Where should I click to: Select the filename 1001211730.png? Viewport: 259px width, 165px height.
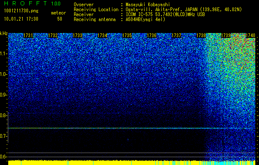click(21, 11)
